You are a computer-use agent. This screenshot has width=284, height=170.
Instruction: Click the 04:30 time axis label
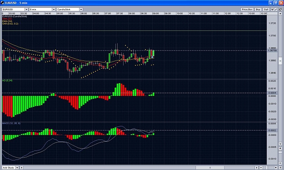click(48, 14)
